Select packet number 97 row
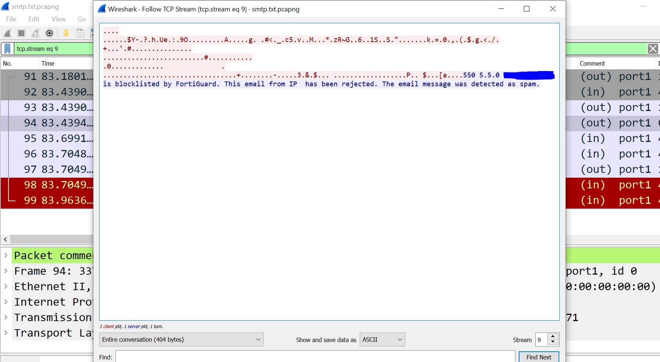 pos(47,169)
